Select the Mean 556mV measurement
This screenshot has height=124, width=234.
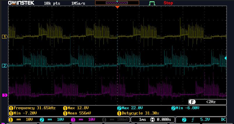tap(77, 113)
